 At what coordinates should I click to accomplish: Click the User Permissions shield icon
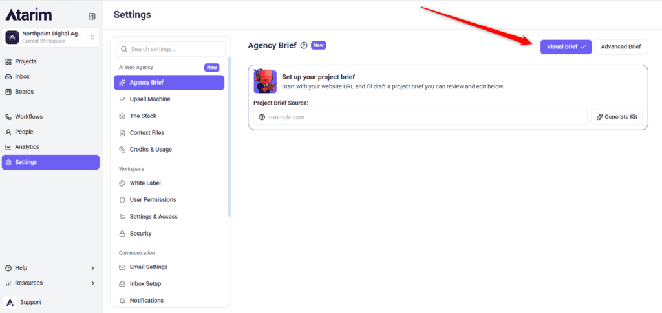coord(122,199)
